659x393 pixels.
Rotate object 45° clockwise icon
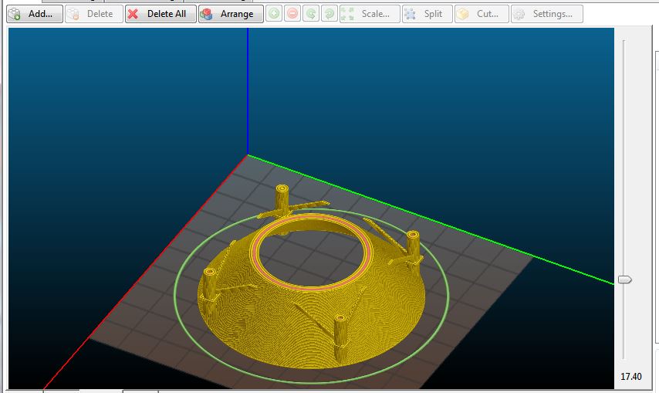pos(329,14)
